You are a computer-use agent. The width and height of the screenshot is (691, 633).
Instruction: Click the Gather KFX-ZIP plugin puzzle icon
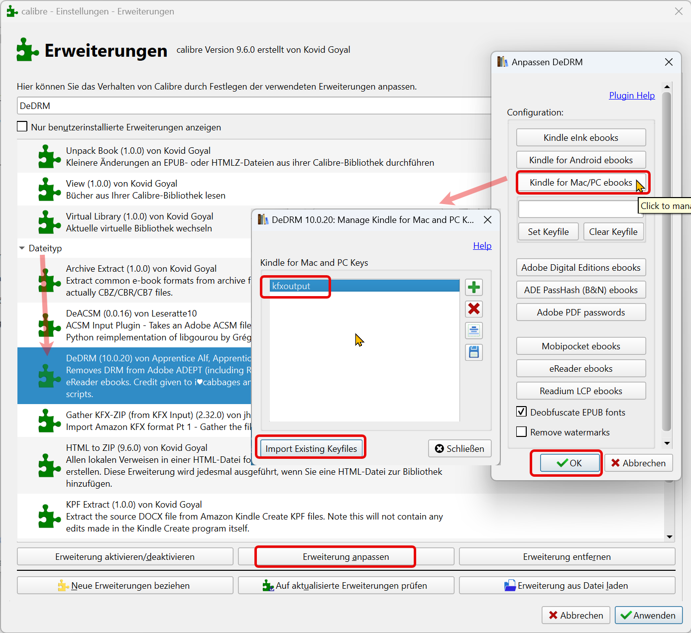tap(49, 421)
